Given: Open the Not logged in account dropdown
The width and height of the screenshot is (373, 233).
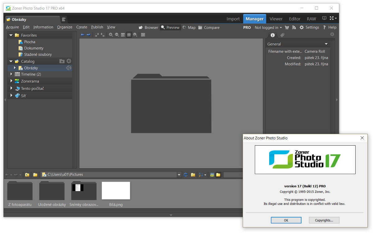Looking at the screenshot, I should pyautogui.click(x=268, y=27).
